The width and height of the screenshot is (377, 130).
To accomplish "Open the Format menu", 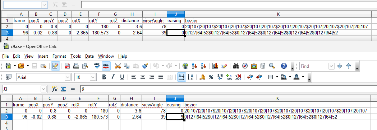I will click(x=59, y=56).
